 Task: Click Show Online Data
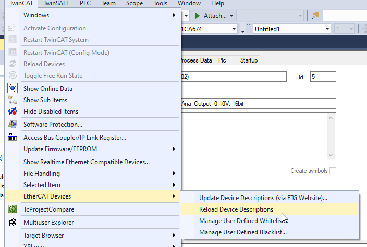tap(93, 89)
